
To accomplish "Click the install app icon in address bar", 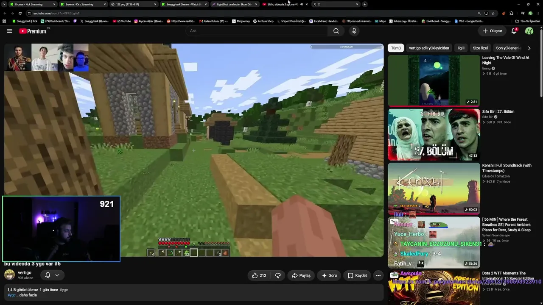I will click(x=486, y=13).
